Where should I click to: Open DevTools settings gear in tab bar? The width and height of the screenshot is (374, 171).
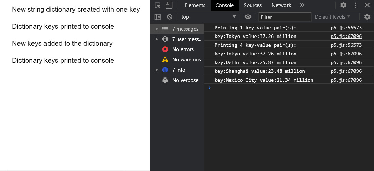[x=343, y=5]
